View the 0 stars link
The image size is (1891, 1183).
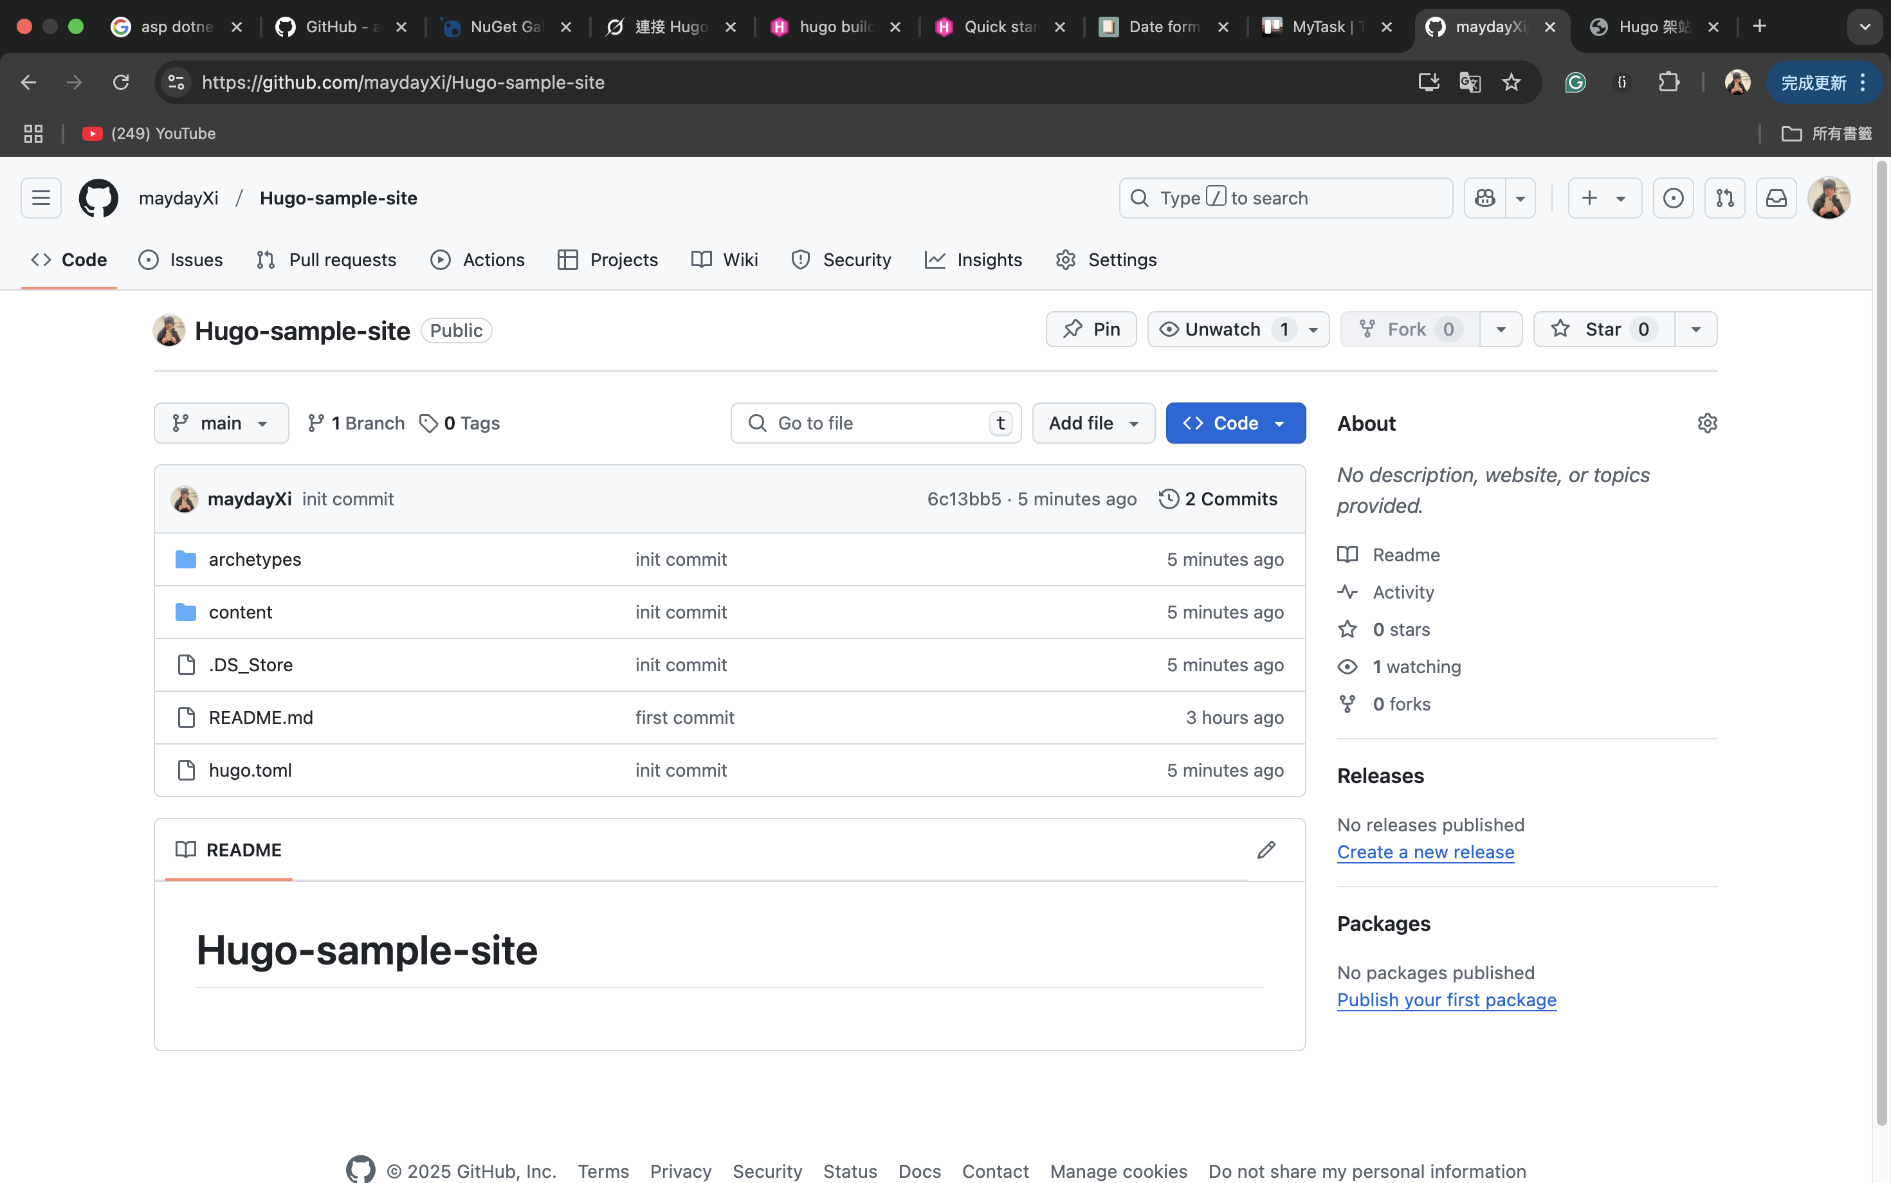(1384, 630)
